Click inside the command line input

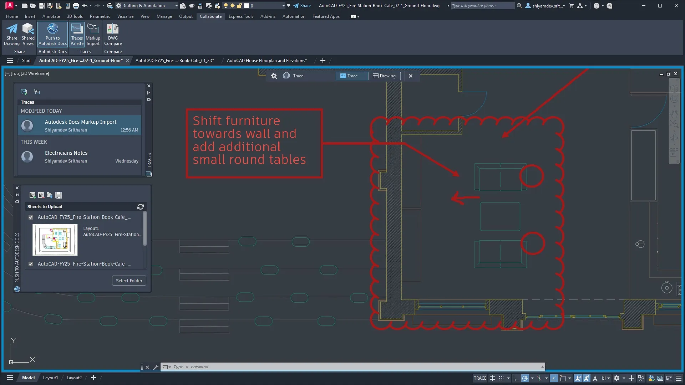[x=250, y=366]
